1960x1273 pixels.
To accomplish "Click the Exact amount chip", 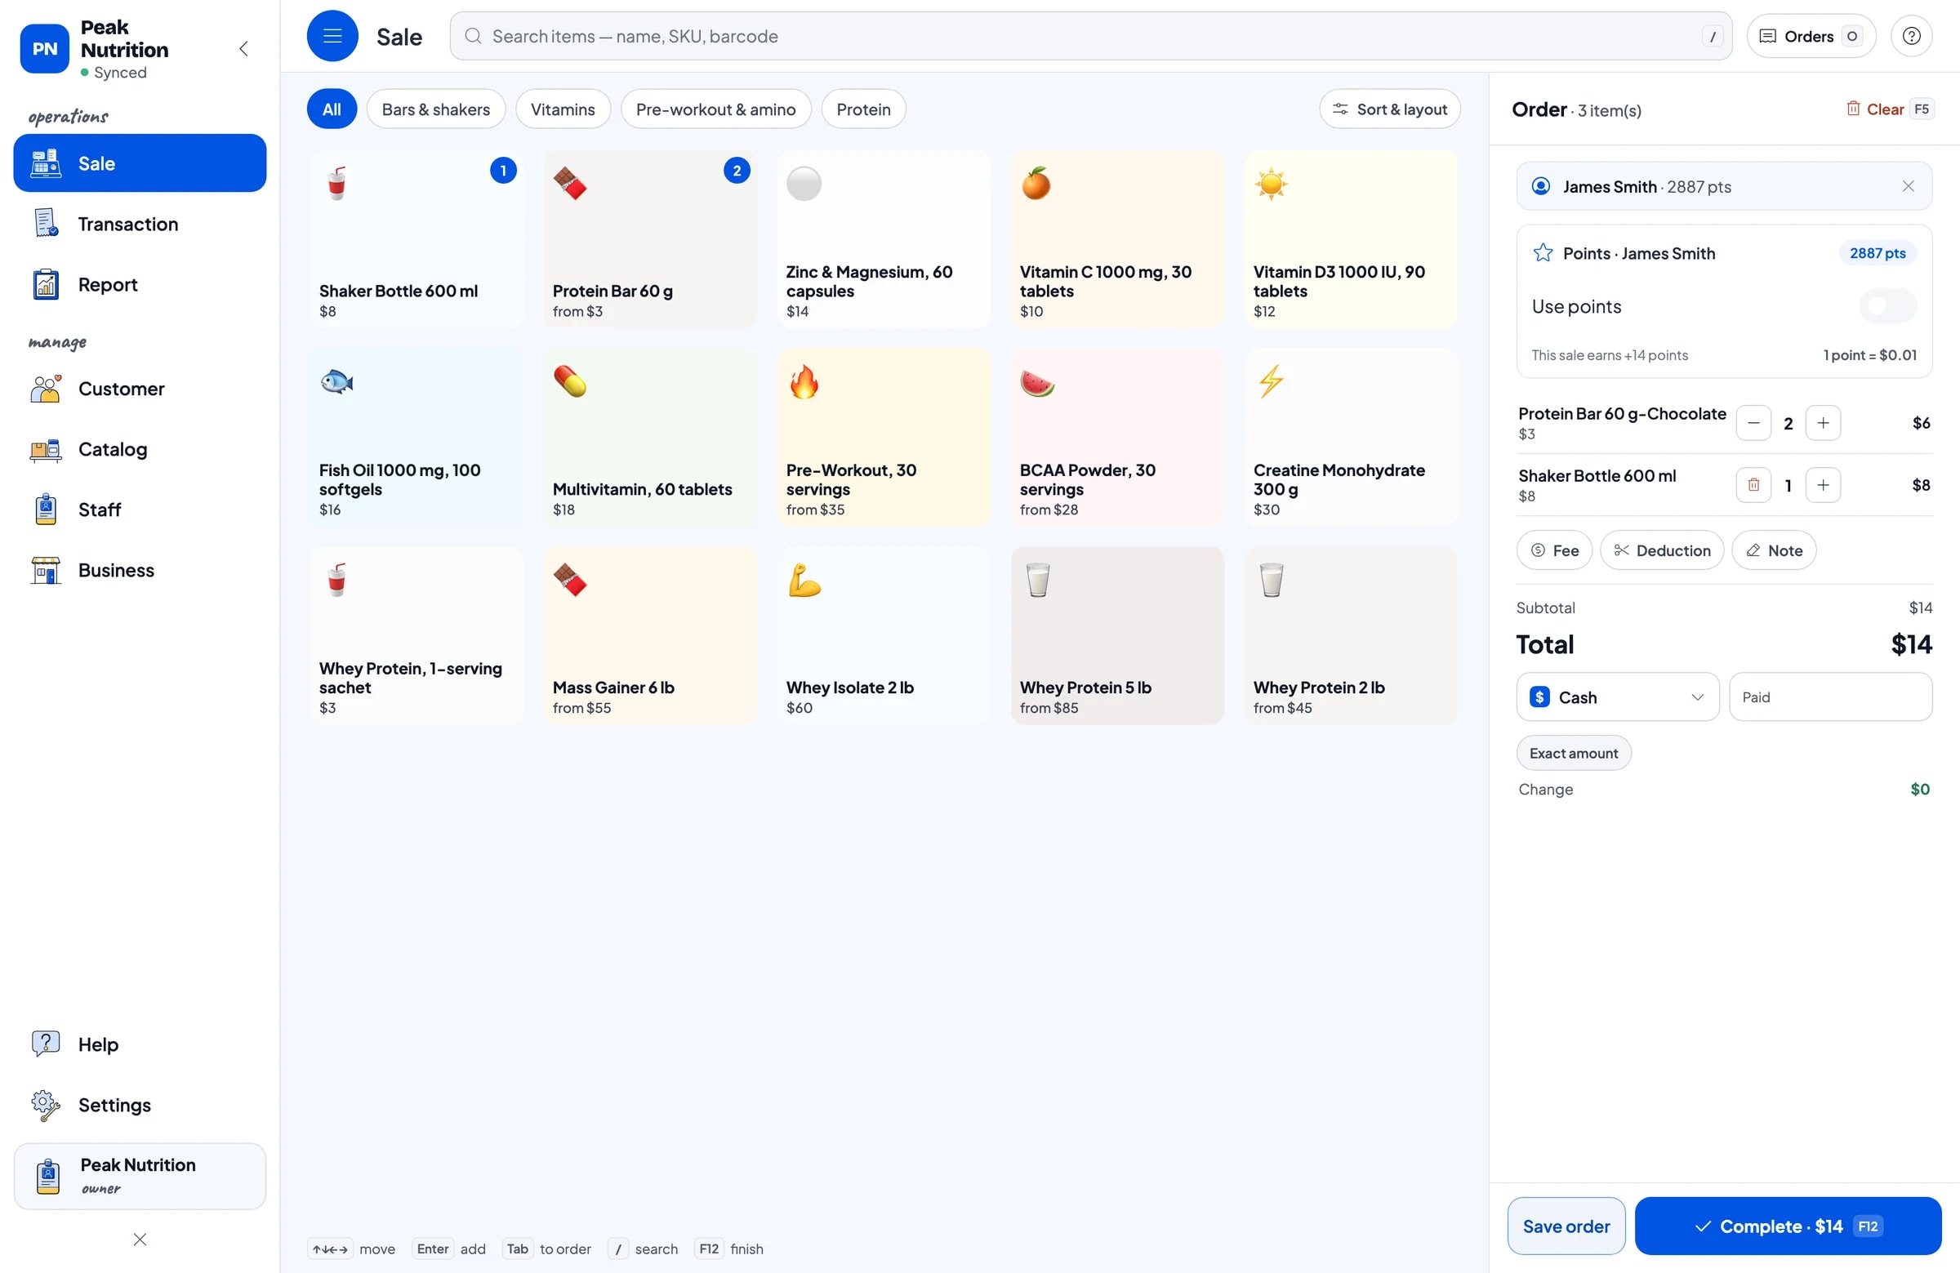I will coord(1573,753).
